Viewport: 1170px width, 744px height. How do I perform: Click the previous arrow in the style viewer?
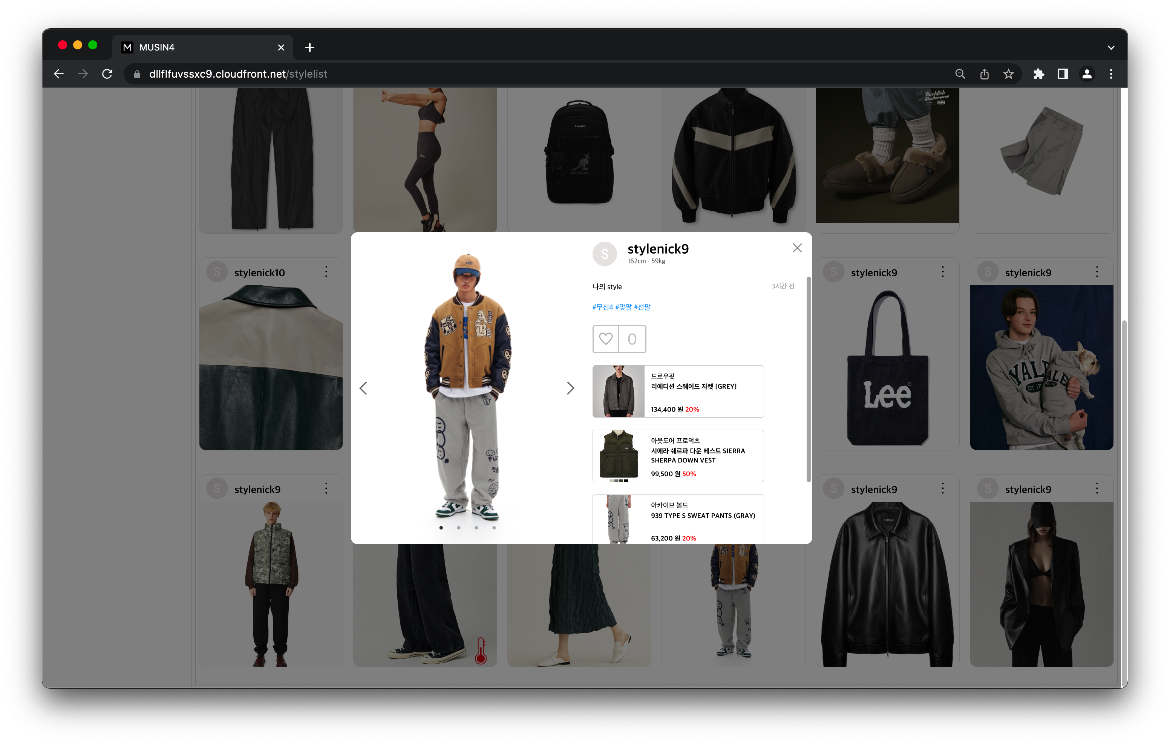click(363, 388)
